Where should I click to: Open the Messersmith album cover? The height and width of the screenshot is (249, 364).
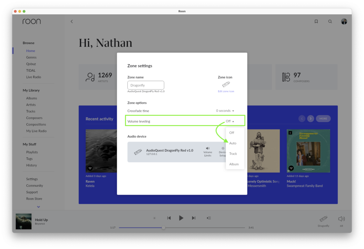pyautogui.click(x=263, y=151)
